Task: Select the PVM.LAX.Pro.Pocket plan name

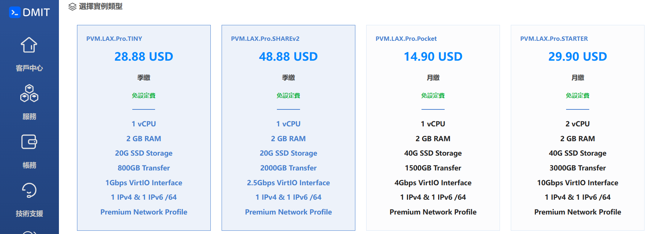Action: point(406,39)
